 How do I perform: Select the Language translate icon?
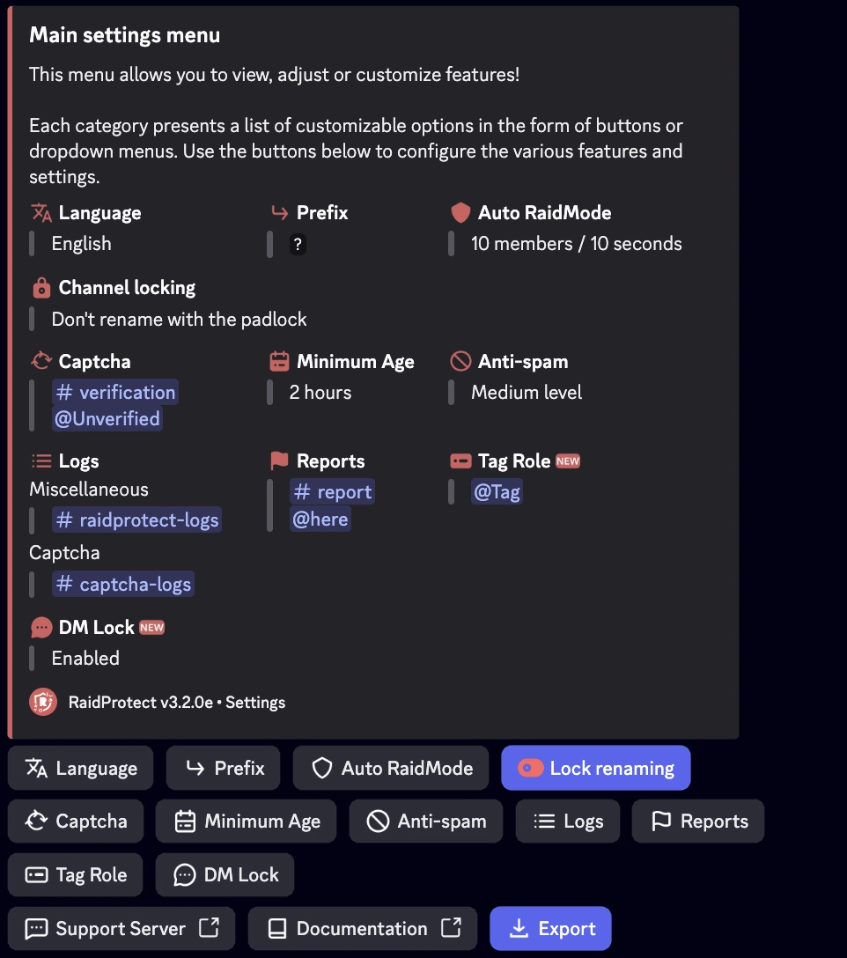coord(41,212)
